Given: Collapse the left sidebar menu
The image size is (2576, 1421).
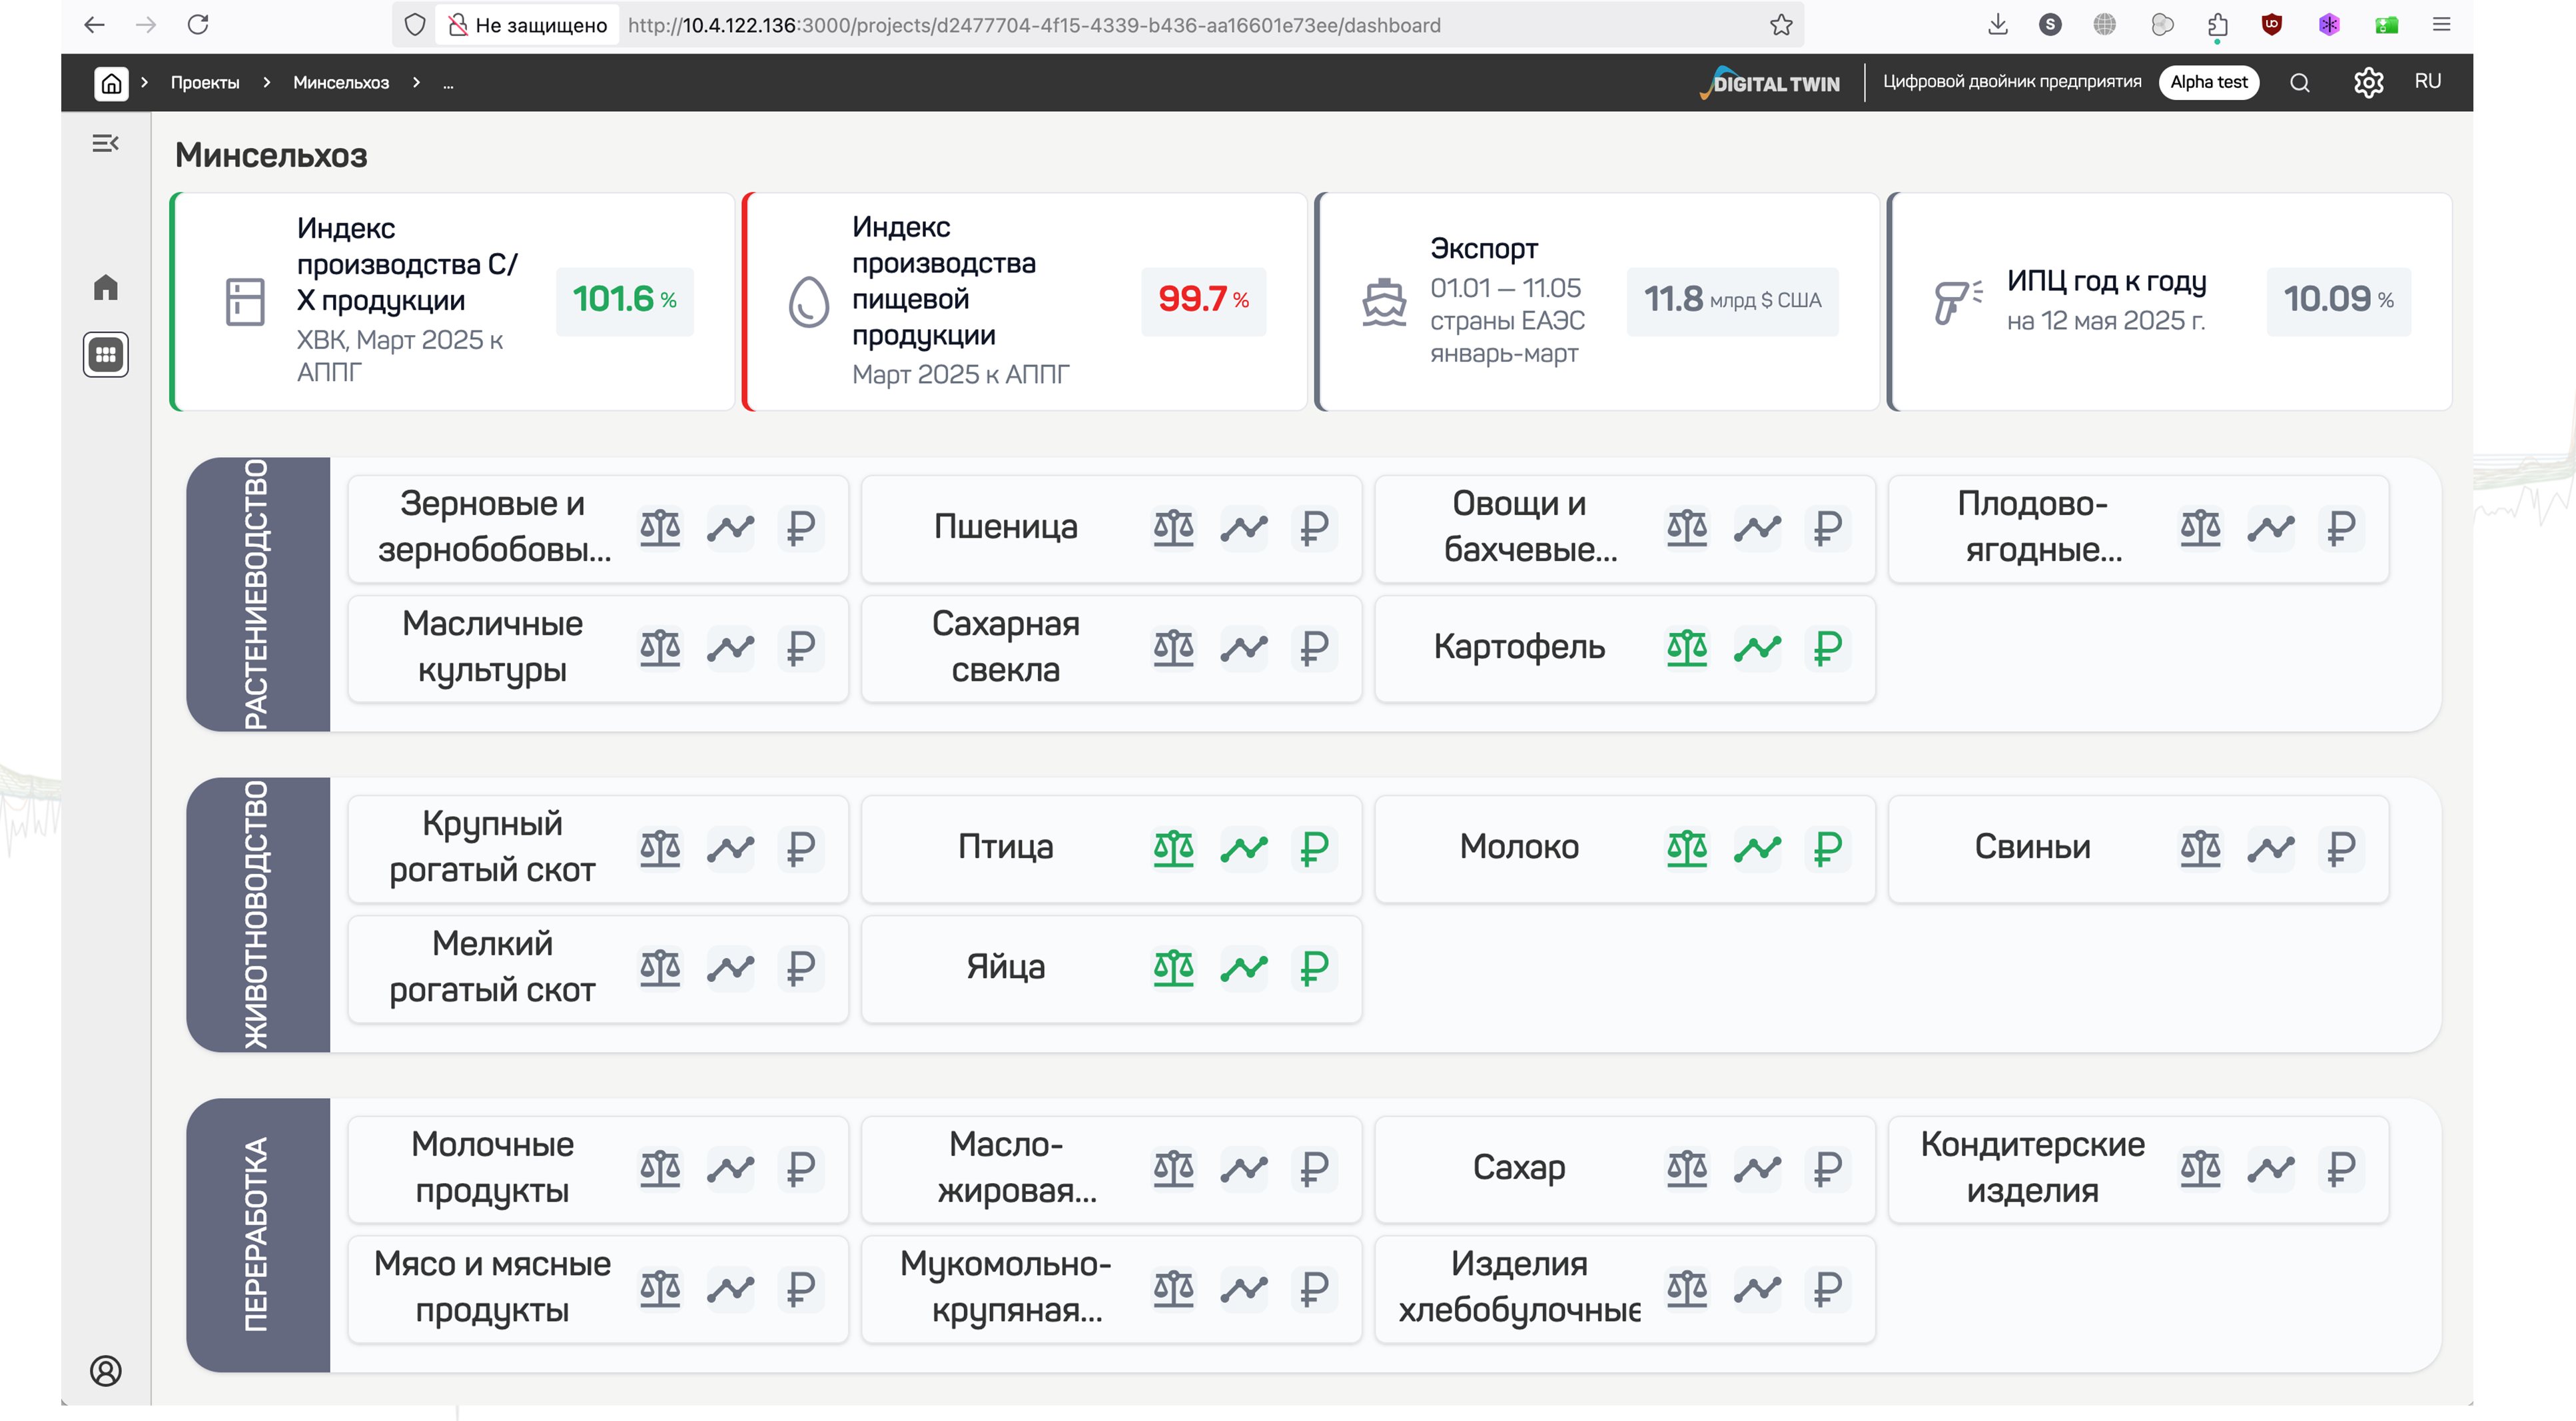Looking at the screenshot, I should coord(106,144).
